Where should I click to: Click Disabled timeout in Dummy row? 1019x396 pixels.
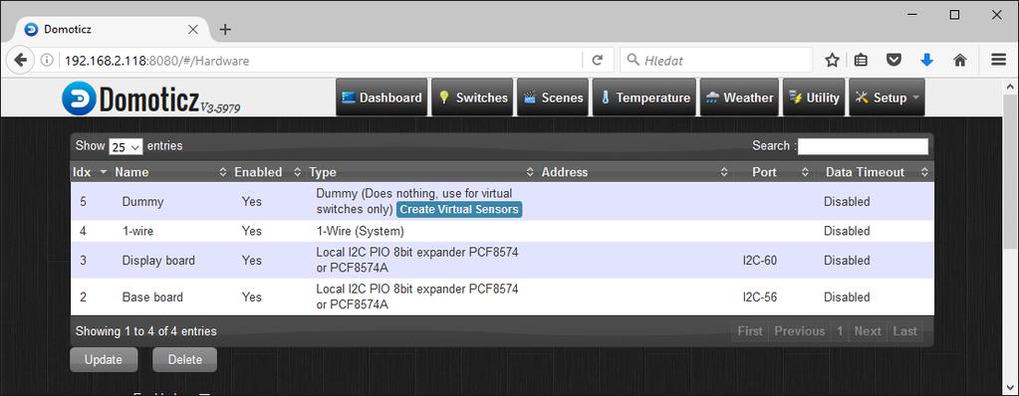pos(847,202)
